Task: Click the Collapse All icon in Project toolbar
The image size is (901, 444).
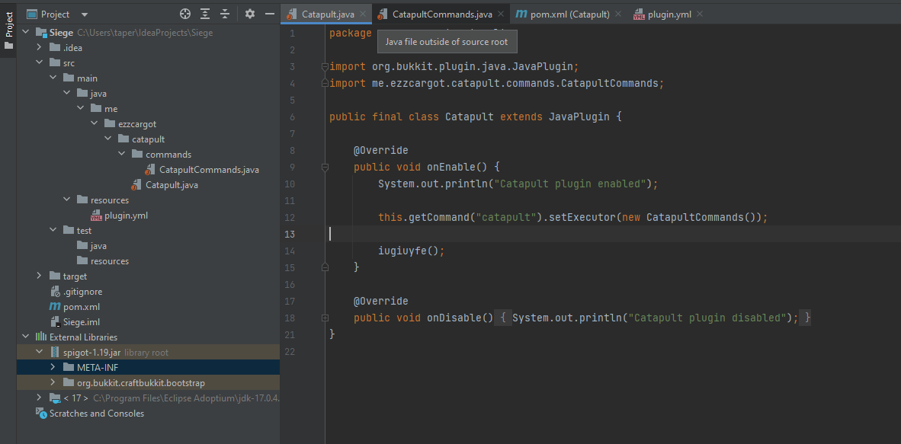Action: click(x=225, y=14)
